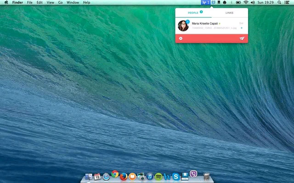Open Skype from the dock

[x=176, y=176]
